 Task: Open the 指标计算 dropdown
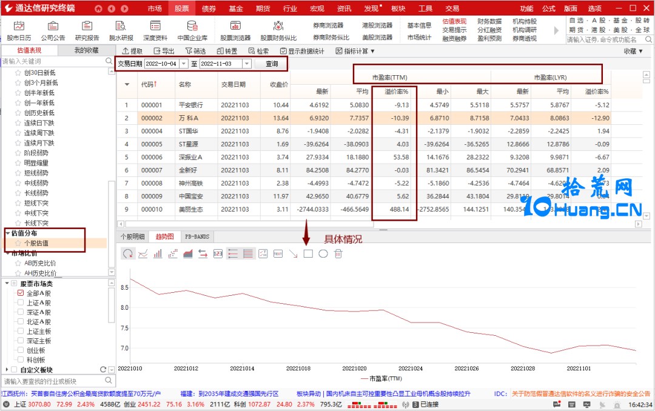[x=355, y=51]
